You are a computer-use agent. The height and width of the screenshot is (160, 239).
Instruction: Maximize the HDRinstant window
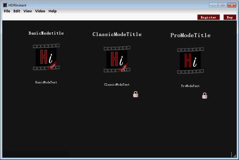click(x=222, y=5)
